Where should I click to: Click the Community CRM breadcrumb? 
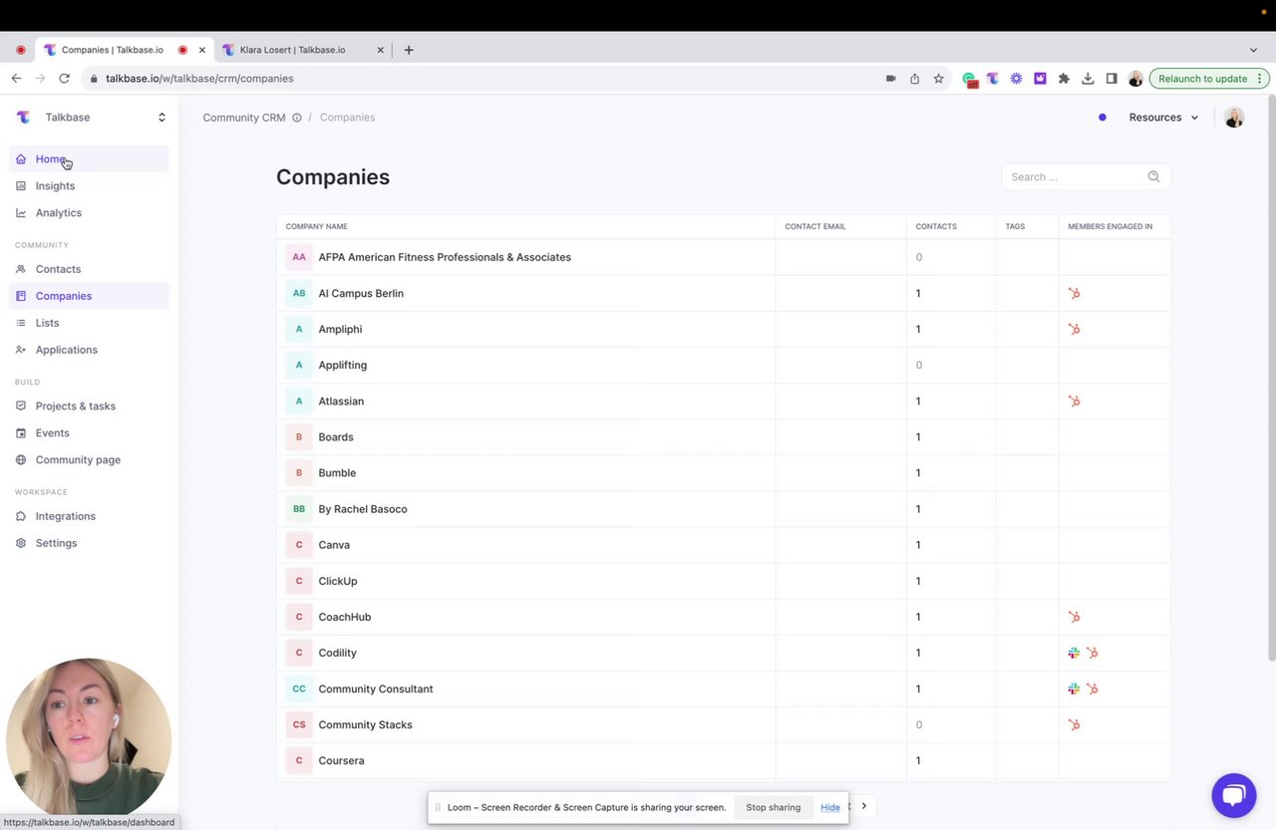(244, 118)
